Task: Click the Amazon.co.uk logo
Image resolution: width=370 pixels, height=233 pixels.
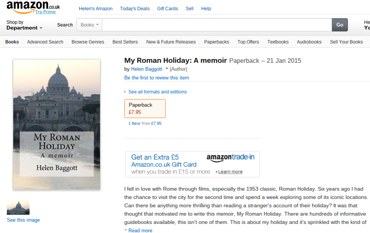Action: (33, 6)
